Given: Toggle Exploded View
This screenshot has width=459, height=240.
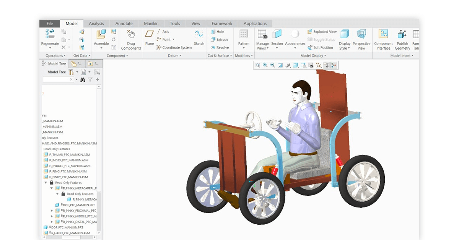Looking at the screenshot, I should 322,32.
